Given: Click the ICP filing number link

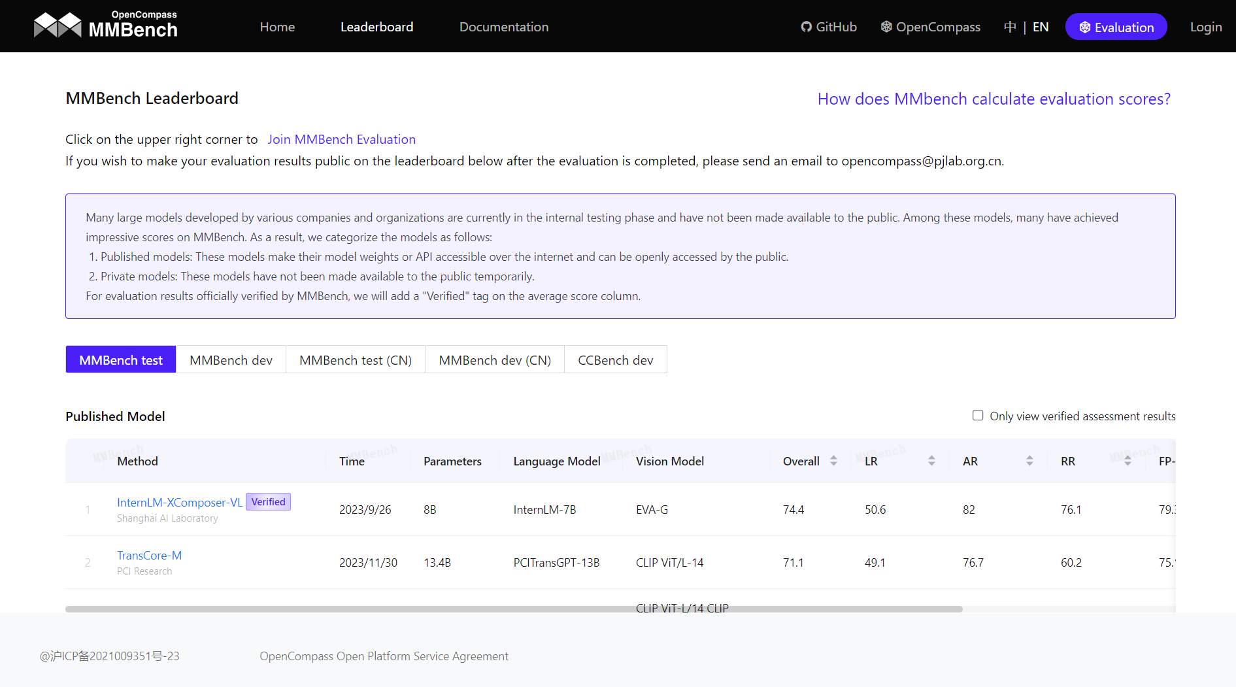Looking at the screenshot, I should 109,656.
